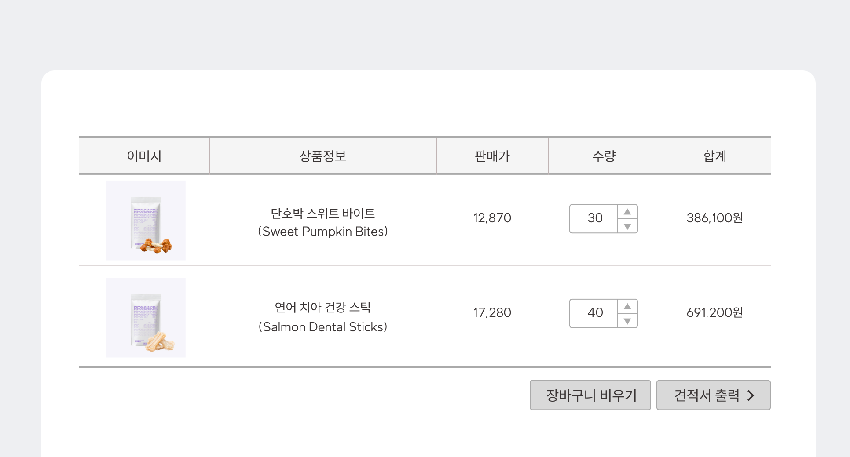
Task: Increase quantity of Sweet Pumpkin Bites
Action: click(x=627, y=212)
